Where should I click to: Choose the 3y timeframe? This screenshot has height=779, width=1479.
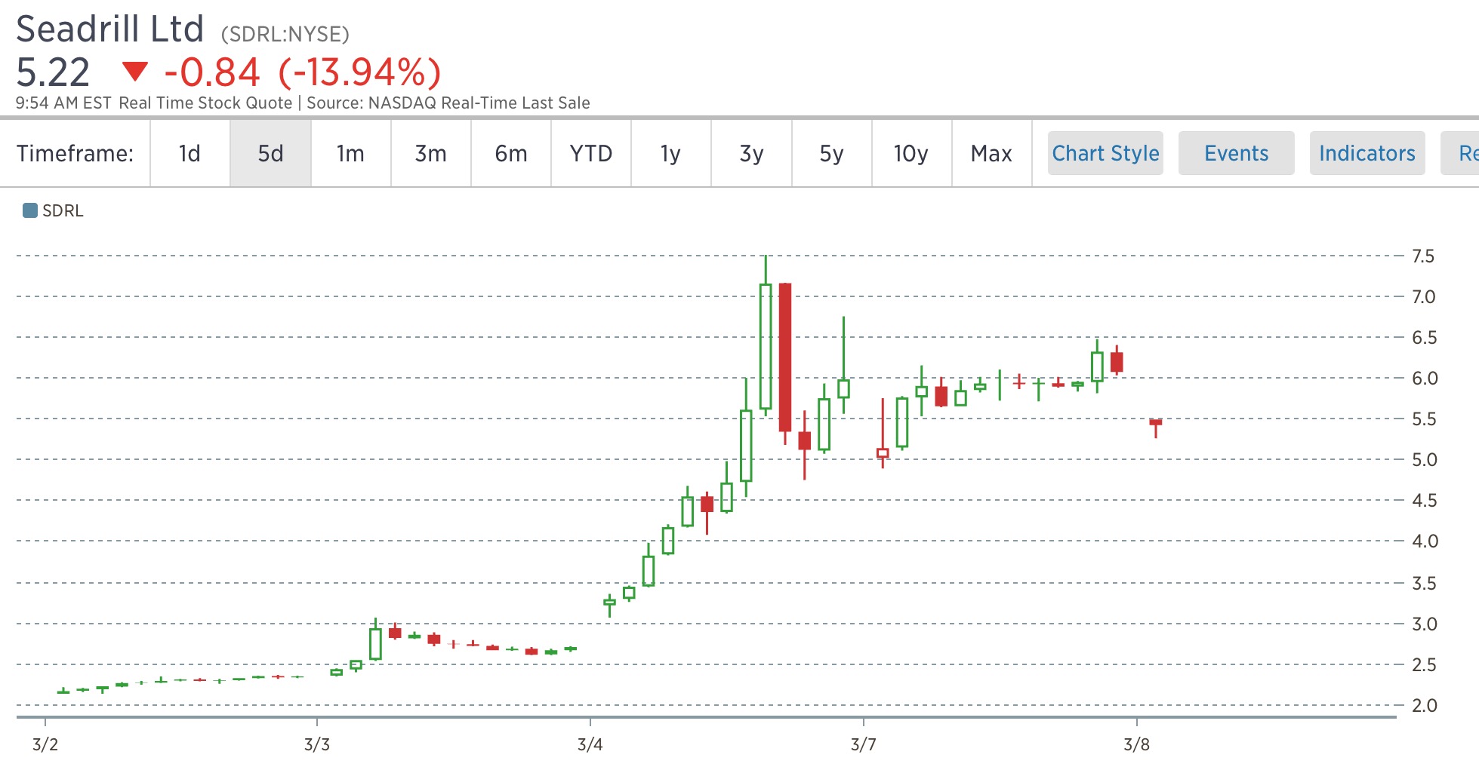(752, 153)
